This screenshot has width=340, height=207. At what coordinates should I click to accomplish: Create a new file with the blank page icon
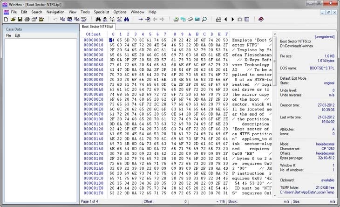click(x=6, y=19)
